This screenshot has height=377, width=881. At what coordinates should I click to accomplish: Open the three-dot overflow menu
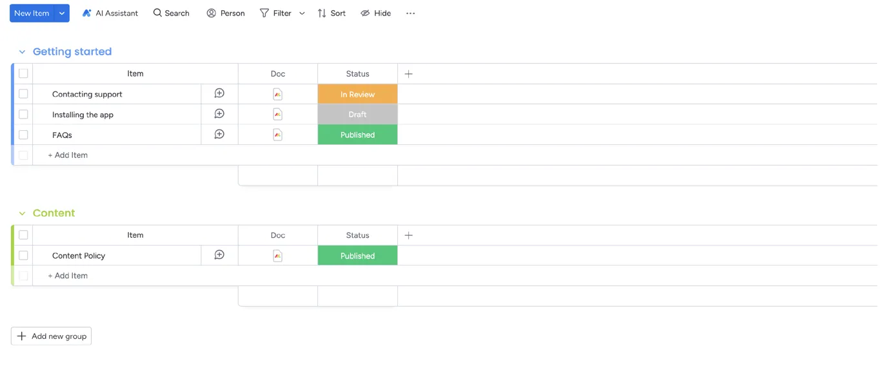[410, 13]
